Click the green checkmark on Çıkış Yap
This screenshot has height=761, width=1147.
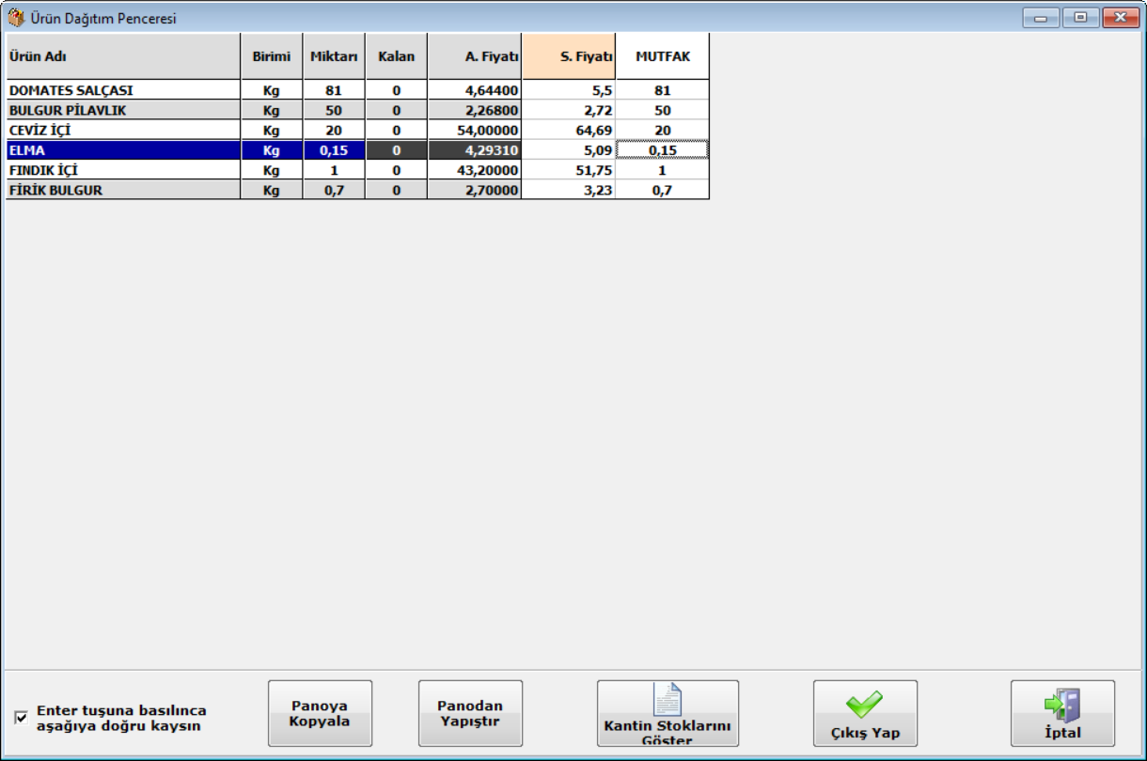[x=864, y=704]
